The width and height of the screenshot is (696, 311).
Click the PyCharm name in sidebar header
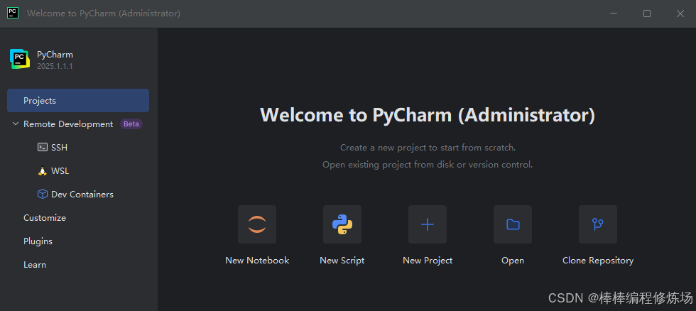click(55, 55)
